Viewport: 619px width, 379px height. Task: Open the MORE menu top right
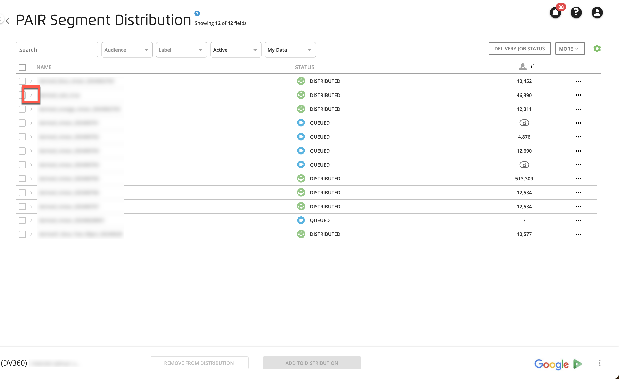[x=569, y=48]
